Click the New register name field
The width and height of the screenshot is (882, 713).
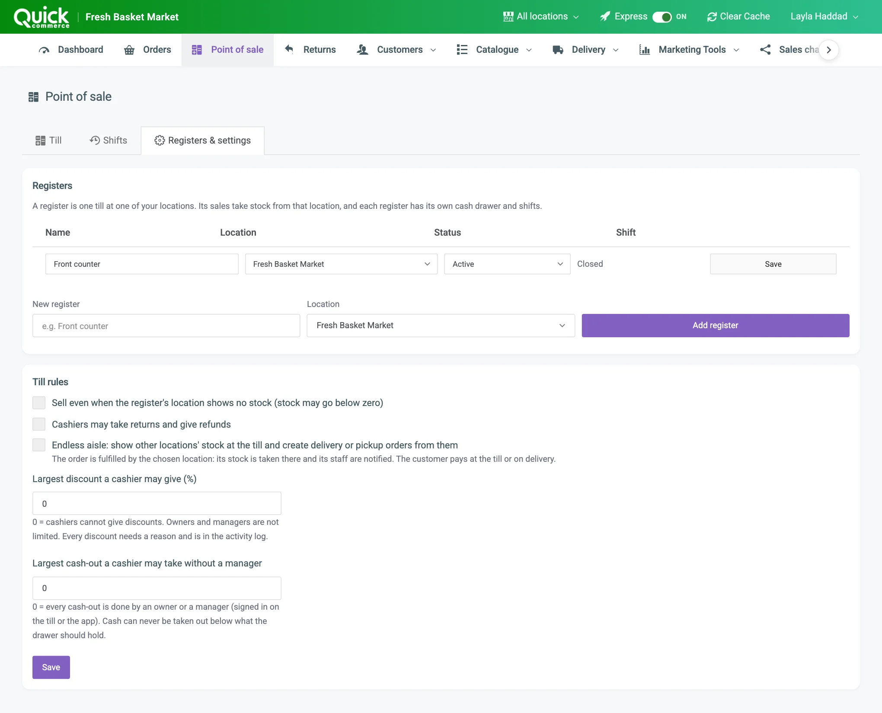pyautogui.click(x=166, y=326)
